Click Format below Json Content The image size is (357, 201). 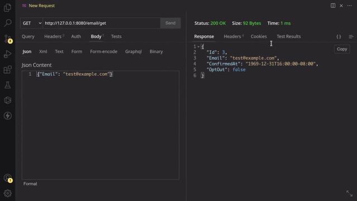click(30, 184)
